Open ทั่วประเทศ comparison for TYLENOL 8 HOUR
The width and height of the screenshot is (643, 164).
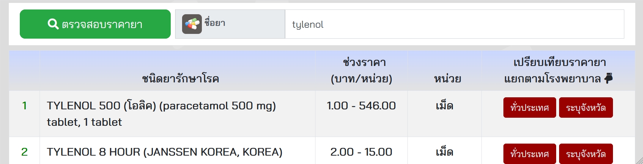click(x=529, y=153)
